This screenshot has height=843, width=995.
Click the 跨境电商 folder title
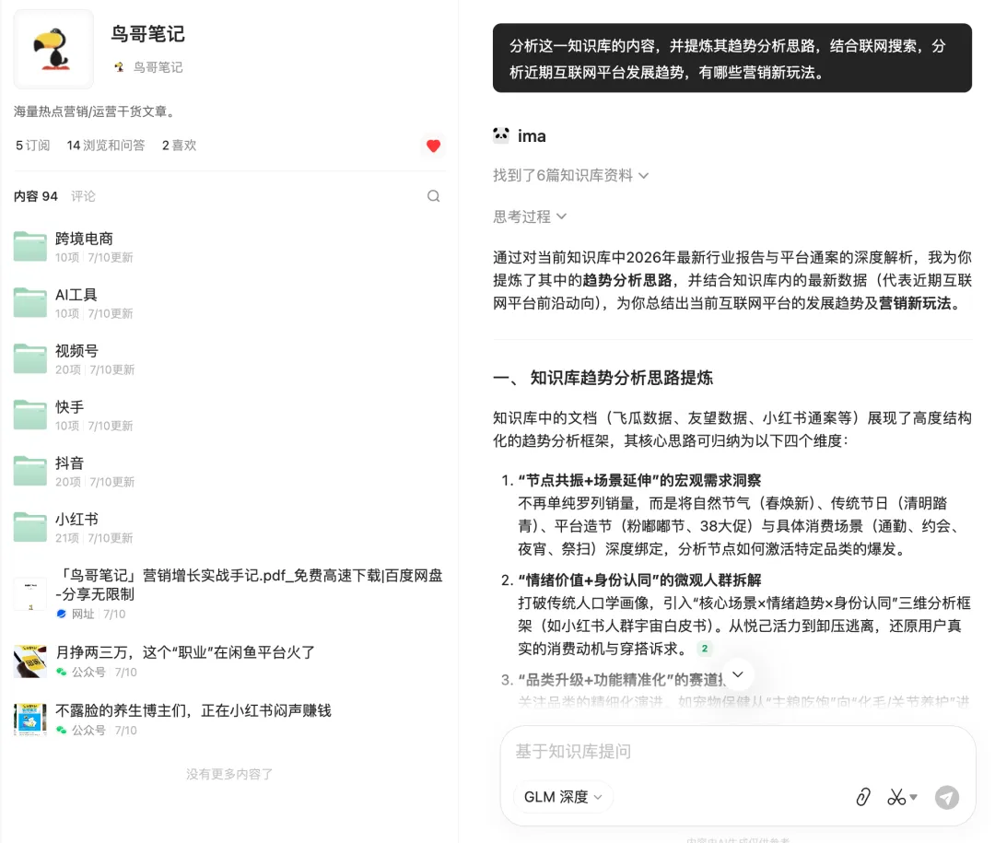click(84, 239)
